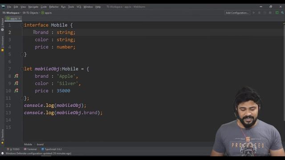This screenshot has width=285, height=160.
Task: Click the Run with Coverage icon
Action: pyautogui.click(x=265, y=13)
